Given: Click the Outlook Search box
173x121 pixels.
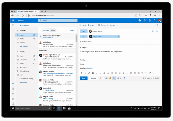Looking at the screenshot, I should point(58,20).
